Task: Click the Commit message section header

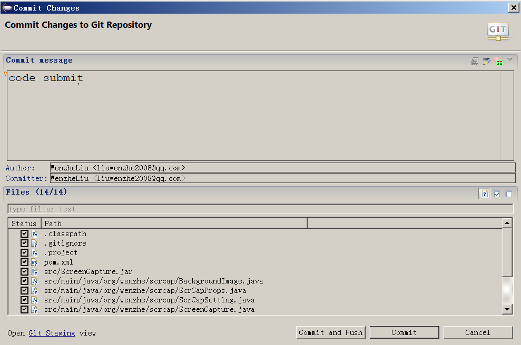Action: (x=39, y=60)
